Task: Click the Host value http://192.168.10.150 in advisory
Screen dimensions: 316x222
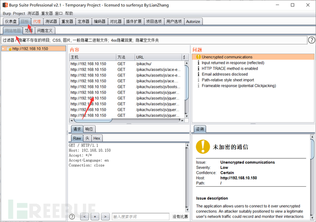Action: [x=239, y=178]
